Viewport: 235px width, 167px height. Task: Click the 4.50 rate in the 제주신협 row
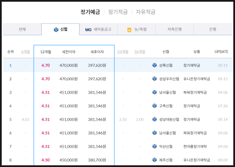[45, 160]
